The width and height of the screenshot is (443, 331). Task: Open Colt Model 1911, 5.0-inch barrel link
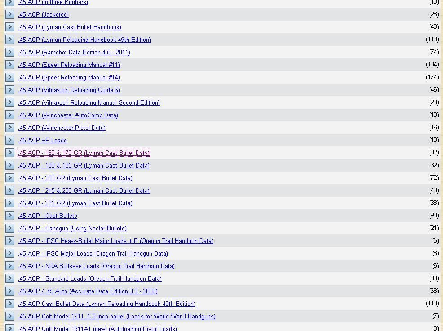click(117, 316)
